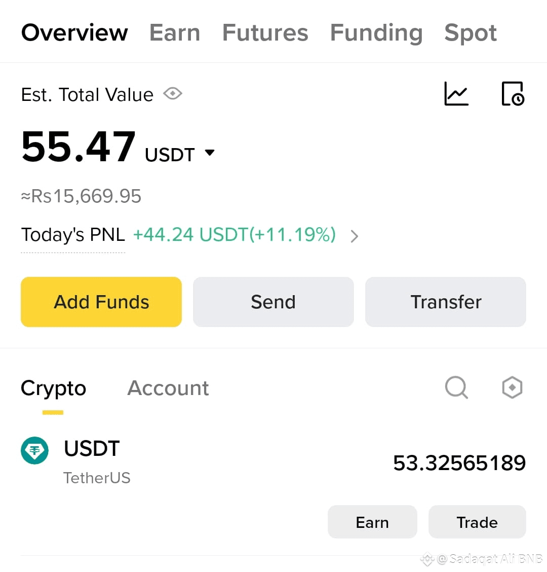Viewport: 547px width, 572px height.
Task: Click the Transfer button
Action: pyautogui.click(x=446, y=302)
